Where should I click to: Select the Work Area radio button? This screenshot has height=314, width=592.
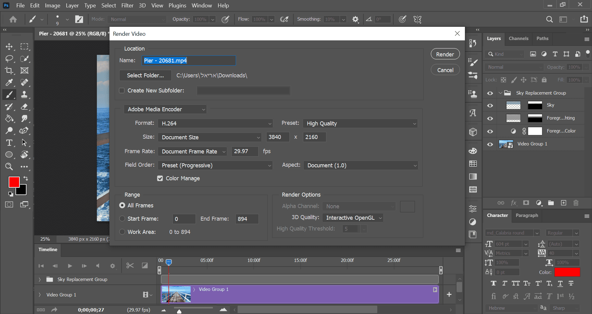pyautogui.click(x=122, y=232)
